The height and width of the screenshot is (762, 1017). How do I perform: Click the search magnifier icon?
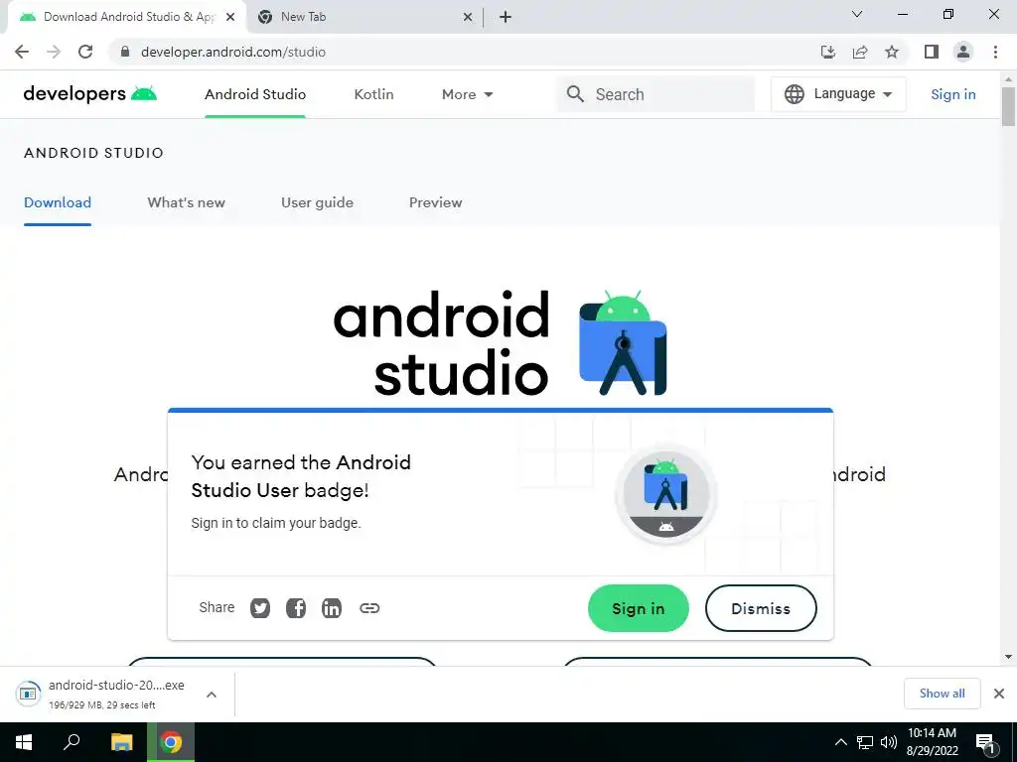(x=575, y=94)
